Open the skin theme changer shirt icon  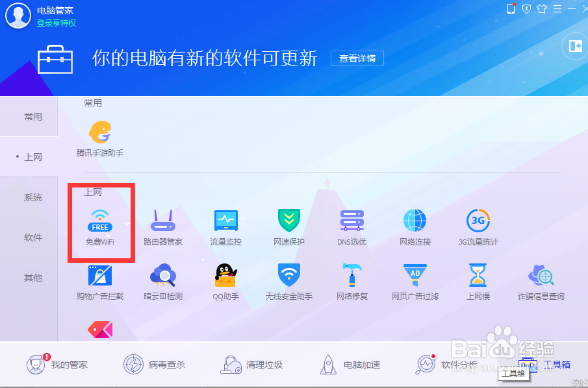click(x=541, y=9)
